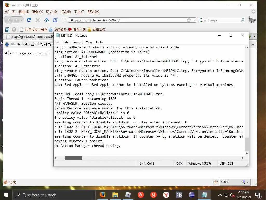
Task: Open the Eclipse sphere taskbar icon
Action: [191, 195]
